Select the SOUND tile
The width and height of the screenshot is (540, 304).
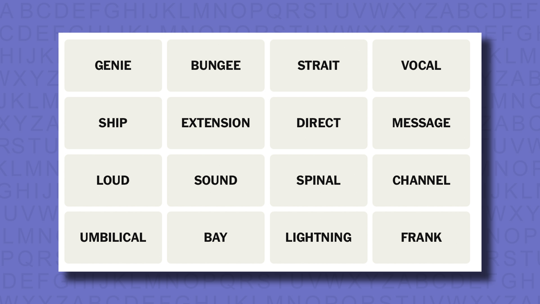pos(215,180)
